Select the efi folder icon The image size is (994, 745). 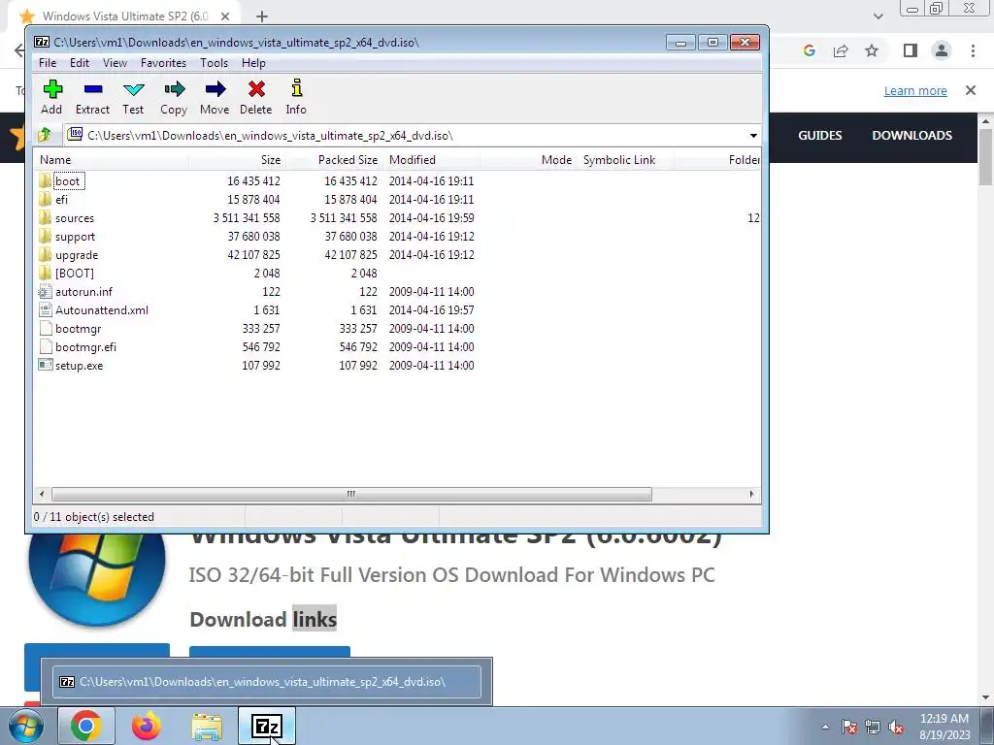coord(45,200)
